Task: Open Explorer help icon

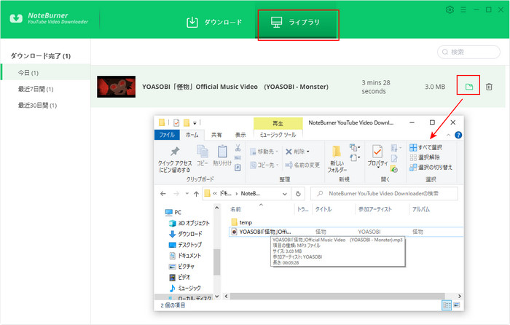Action: (x=458, y=135)
